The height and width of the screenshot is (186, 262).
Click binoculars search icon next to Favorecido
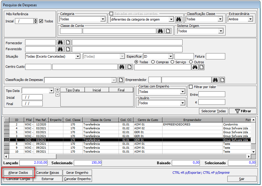[x=60, y=49]
